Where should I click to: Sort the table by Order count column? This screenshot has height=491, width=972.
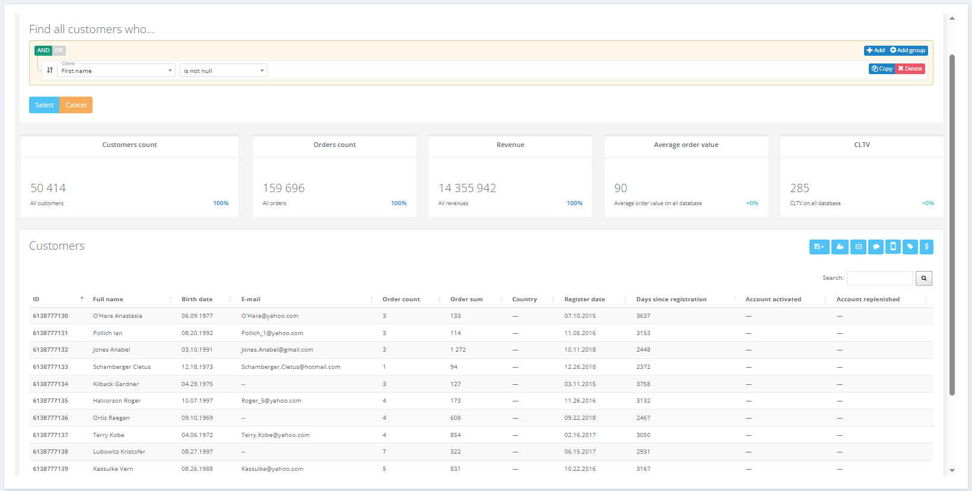click(401, 299)
